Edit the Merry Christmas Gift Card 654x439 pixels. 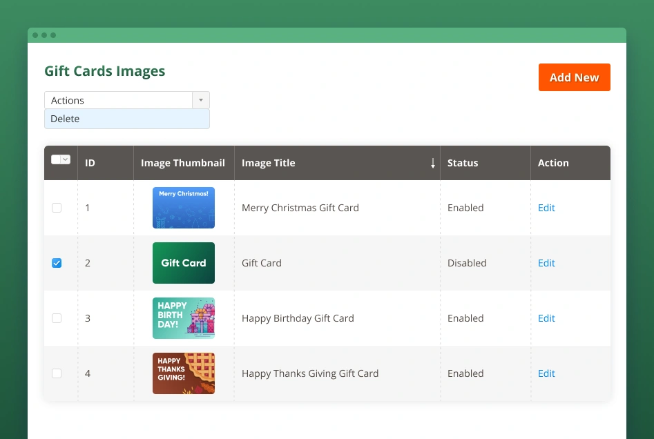point(546,208)
